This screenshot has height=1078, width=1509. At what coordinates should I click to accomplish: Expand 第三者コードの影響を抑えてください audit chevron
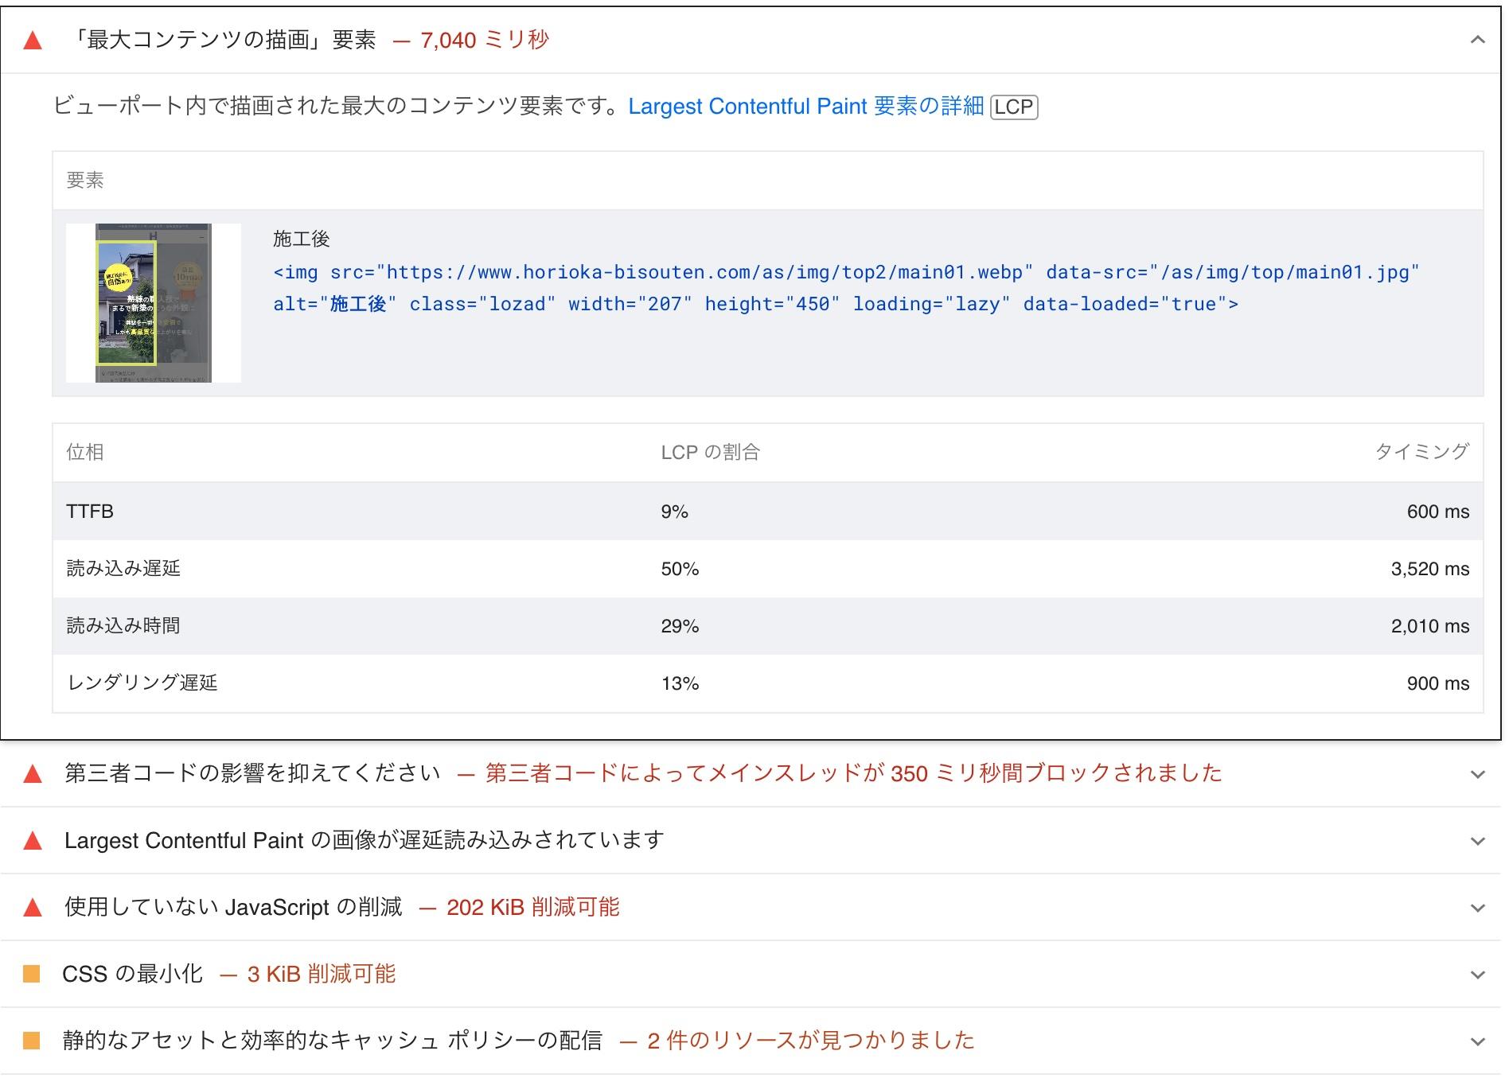(1477, 774)
